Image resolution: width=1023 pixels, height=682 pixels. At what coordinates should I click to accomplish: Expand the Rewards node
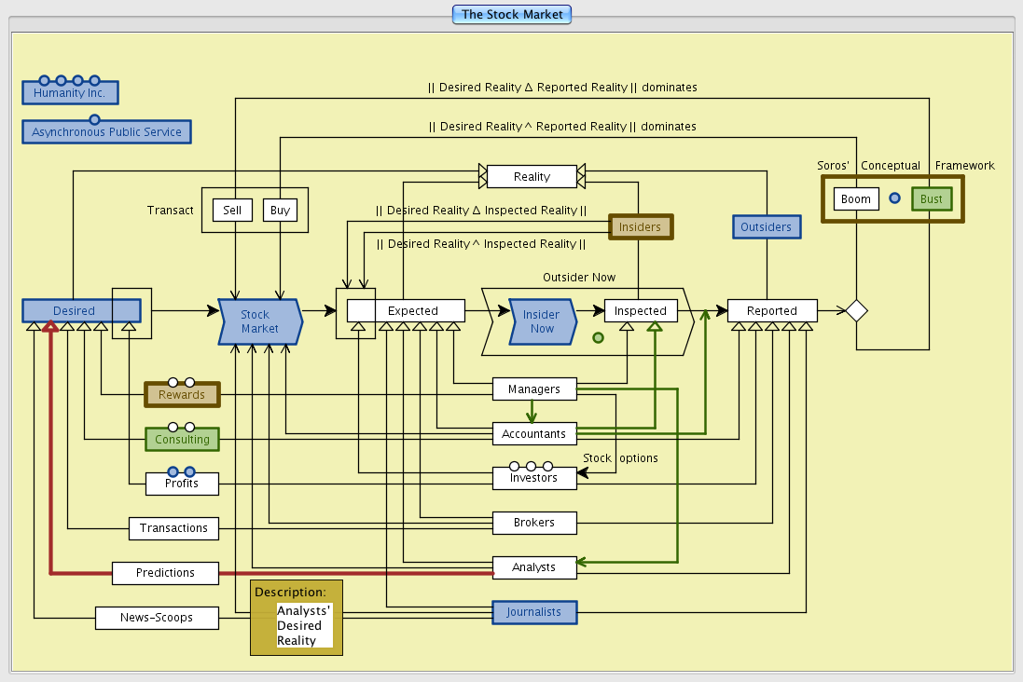pos(182,395)
